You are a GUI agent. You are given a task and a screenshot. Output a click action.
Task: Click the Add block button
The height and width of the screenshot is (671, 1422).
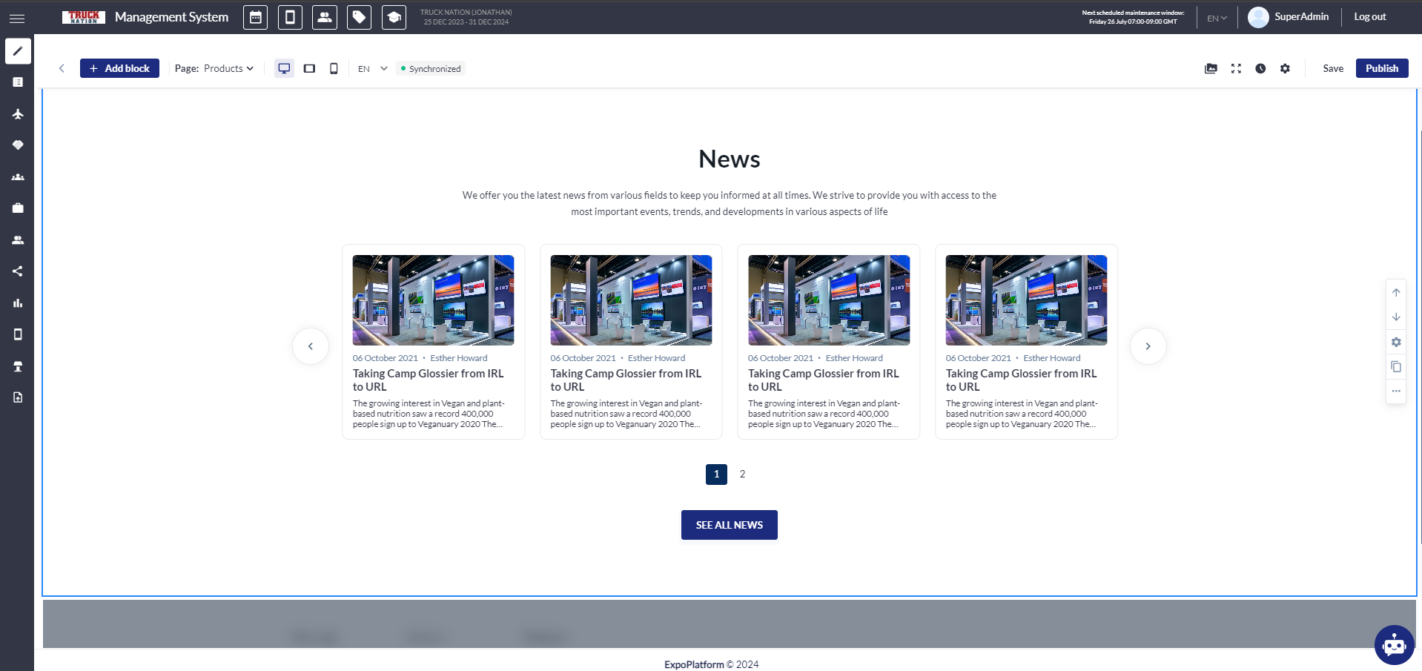point(119,68)
